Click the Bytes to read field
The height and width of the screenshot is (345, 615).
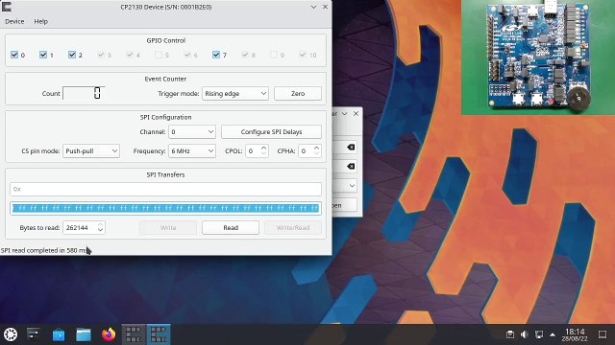pyautogui.click(x=80, y=228)
